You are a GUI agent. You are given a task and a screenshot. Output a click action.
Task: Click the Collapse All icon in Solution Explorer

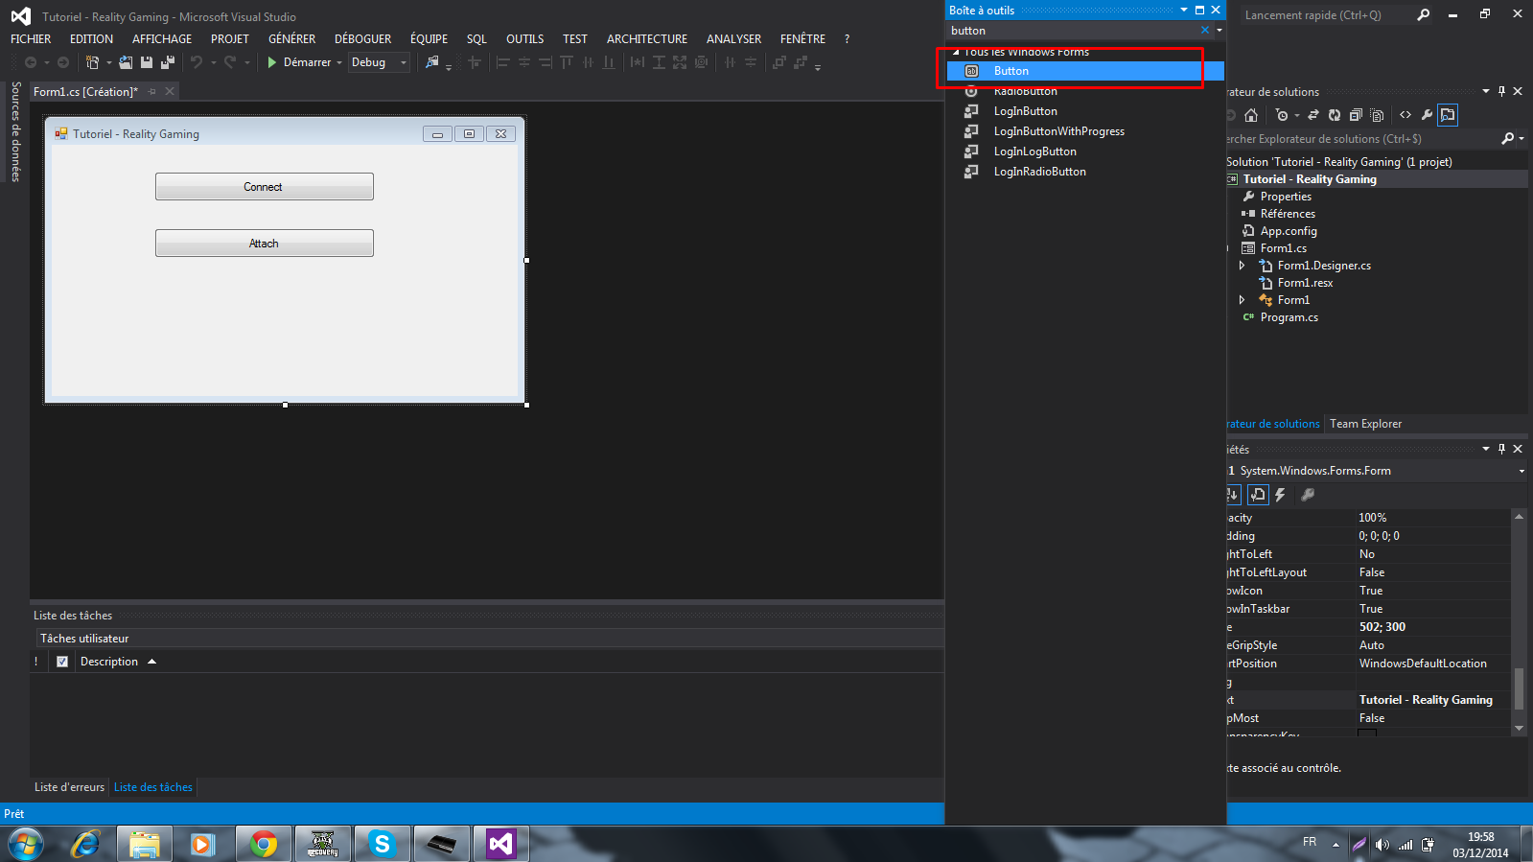click(x=1356, y=115)
